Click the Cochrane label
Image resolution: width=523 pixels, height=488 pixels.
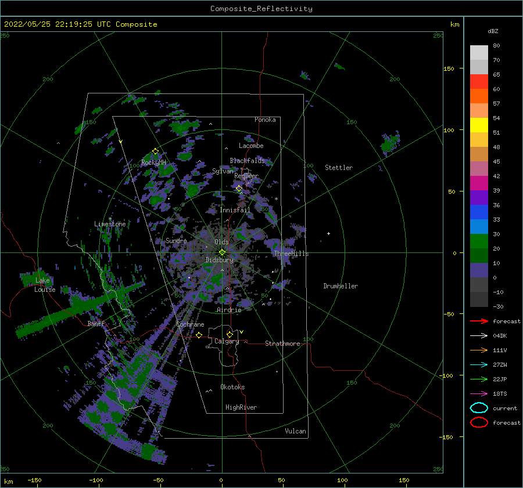coord(190,324)
